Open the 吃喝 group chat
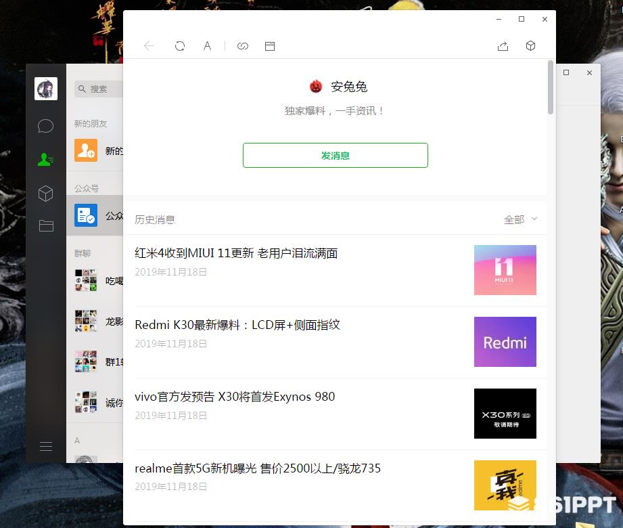Image resolution: width=623 pixels, height=528 pixels. click(x=95, y=280)
